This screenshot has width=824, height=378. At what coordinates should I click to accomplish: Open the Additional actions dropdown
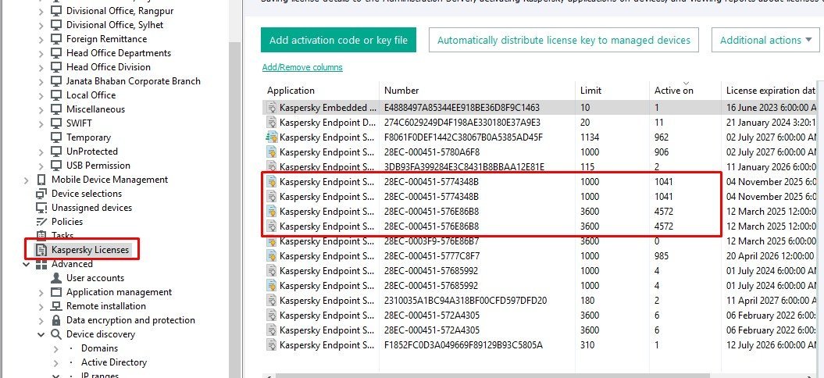click(x=766, y=40)
